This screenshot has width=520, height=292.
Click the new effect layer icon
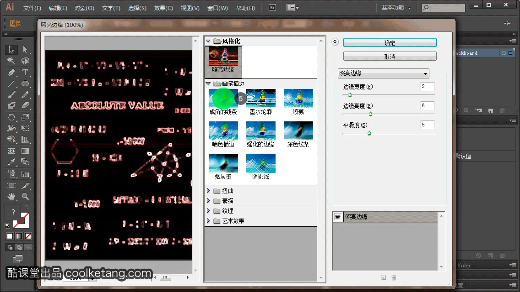[384, 278]
